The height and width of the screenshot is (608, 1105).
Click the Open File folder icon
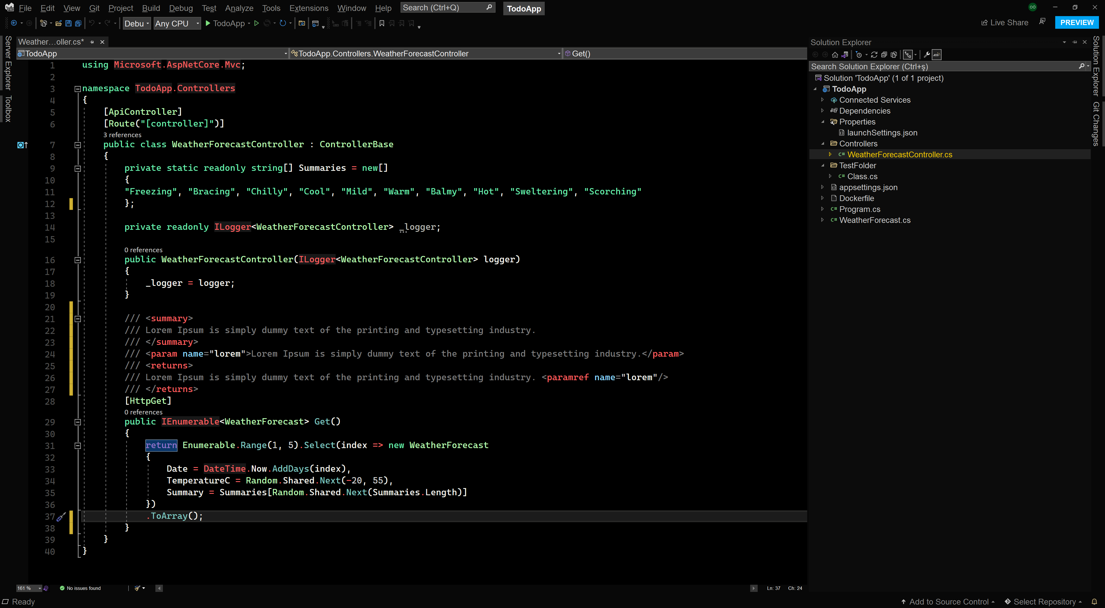pos(58,24)
